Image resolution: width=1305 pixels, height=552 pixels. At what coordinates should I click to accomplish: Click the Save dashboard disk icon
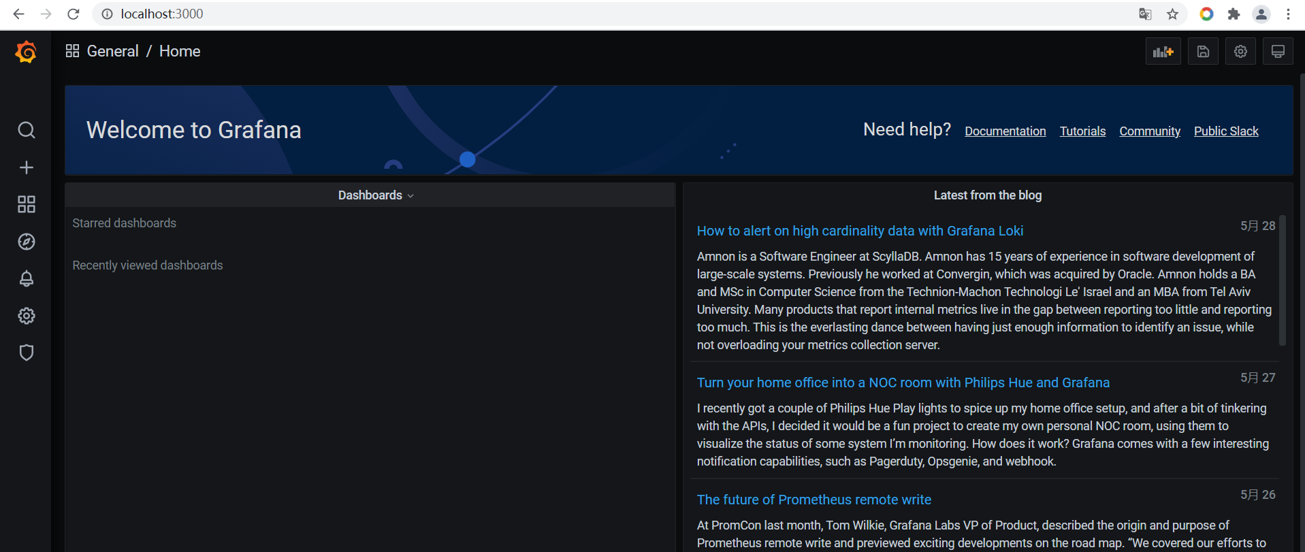click(x=1203, y=52)
